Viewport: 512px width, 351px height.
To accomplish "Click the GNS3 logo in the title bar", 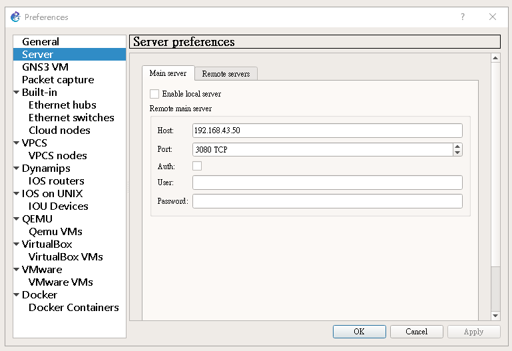I will pos(15,17).
